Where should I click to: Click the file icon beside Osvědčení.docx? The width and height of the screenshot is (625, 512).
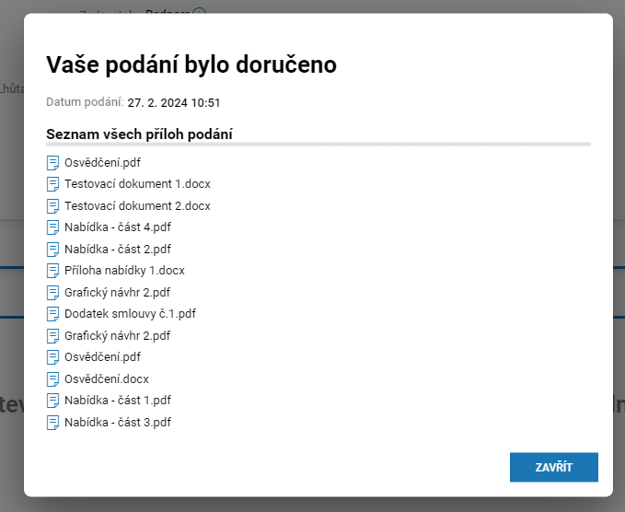(52, 379)
